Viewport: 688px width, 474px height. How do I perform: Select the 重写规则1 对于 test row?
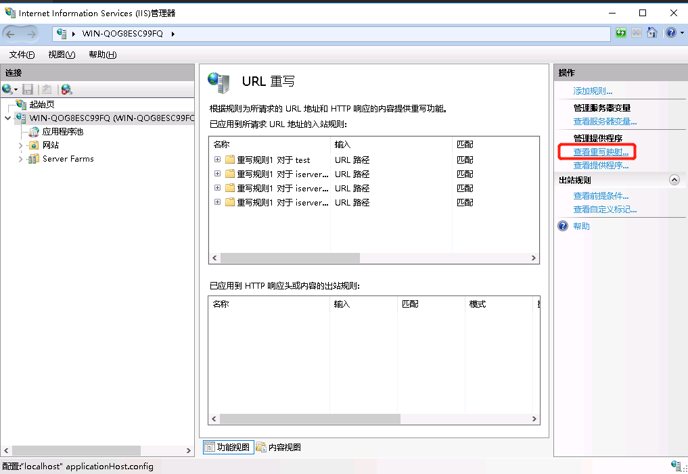(374, 160)
